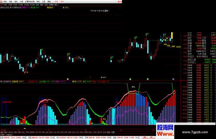
Task: Open the 资讯 menu
Action: pos(38,2)
